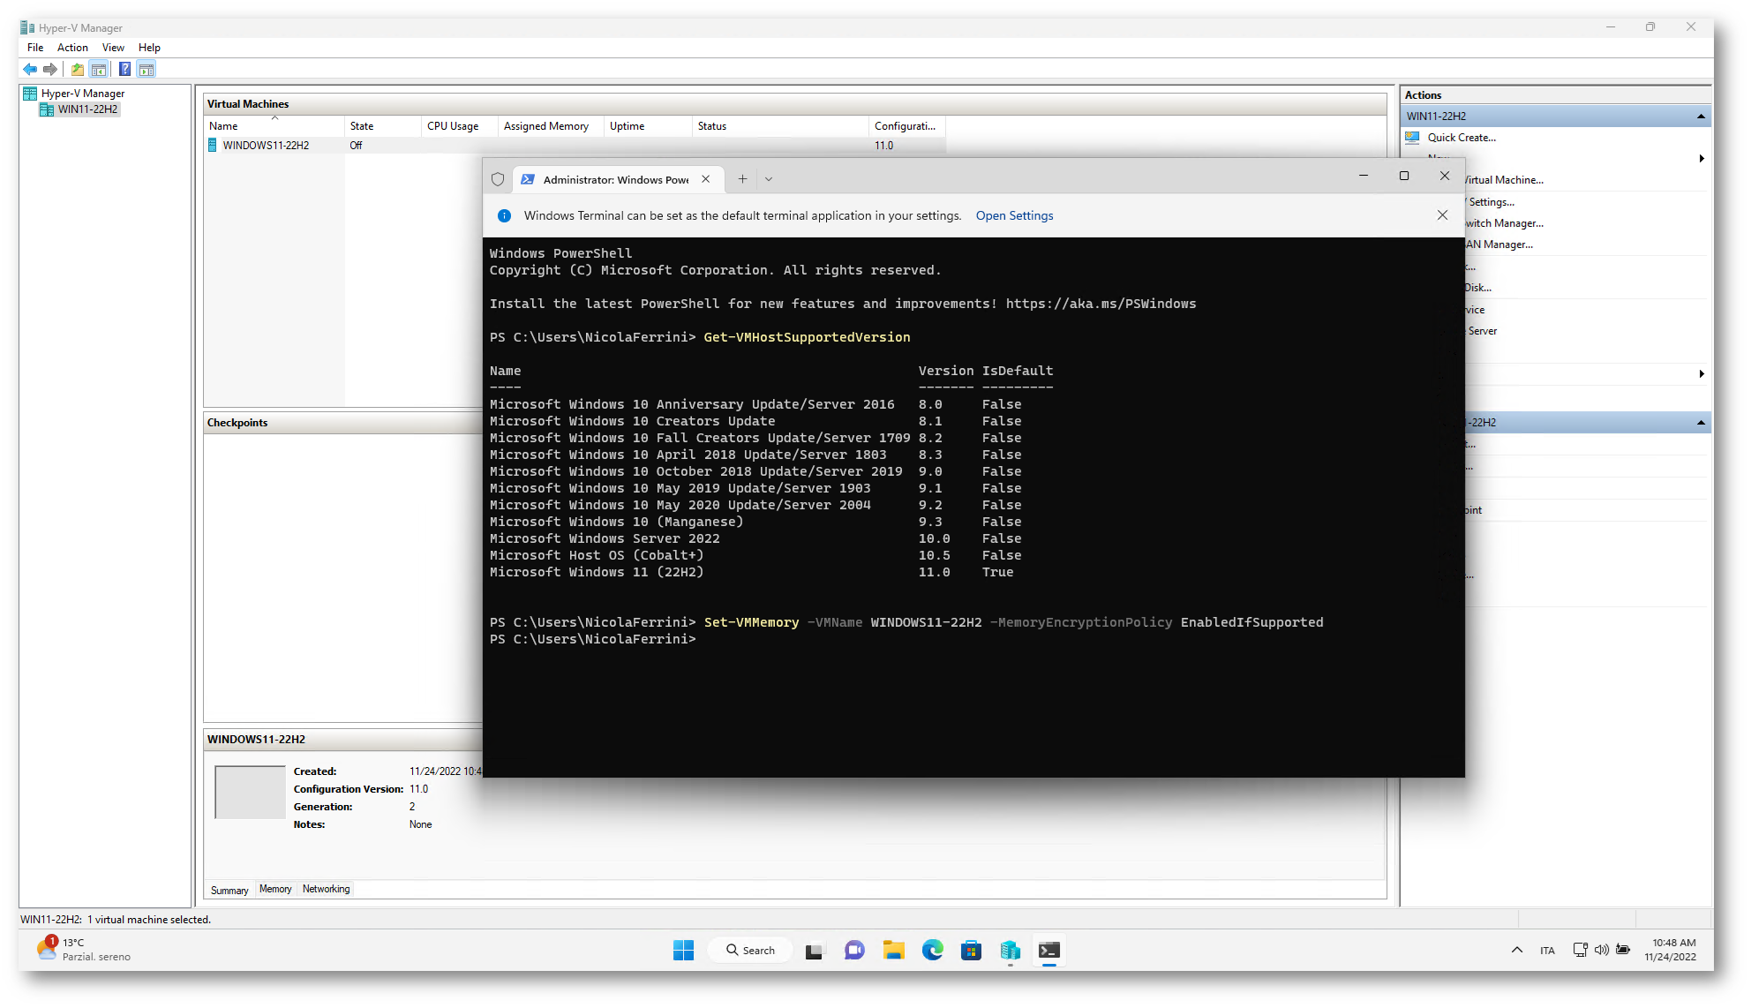The image size is (1751, 1008).
Task: Open the Help menu
Action: pyautogui.click(x=149, y=48)
